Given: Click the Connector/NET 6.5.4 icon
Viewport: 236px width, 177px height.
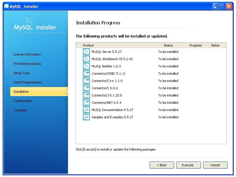Looking at the screenshot, I should [86, 103].
